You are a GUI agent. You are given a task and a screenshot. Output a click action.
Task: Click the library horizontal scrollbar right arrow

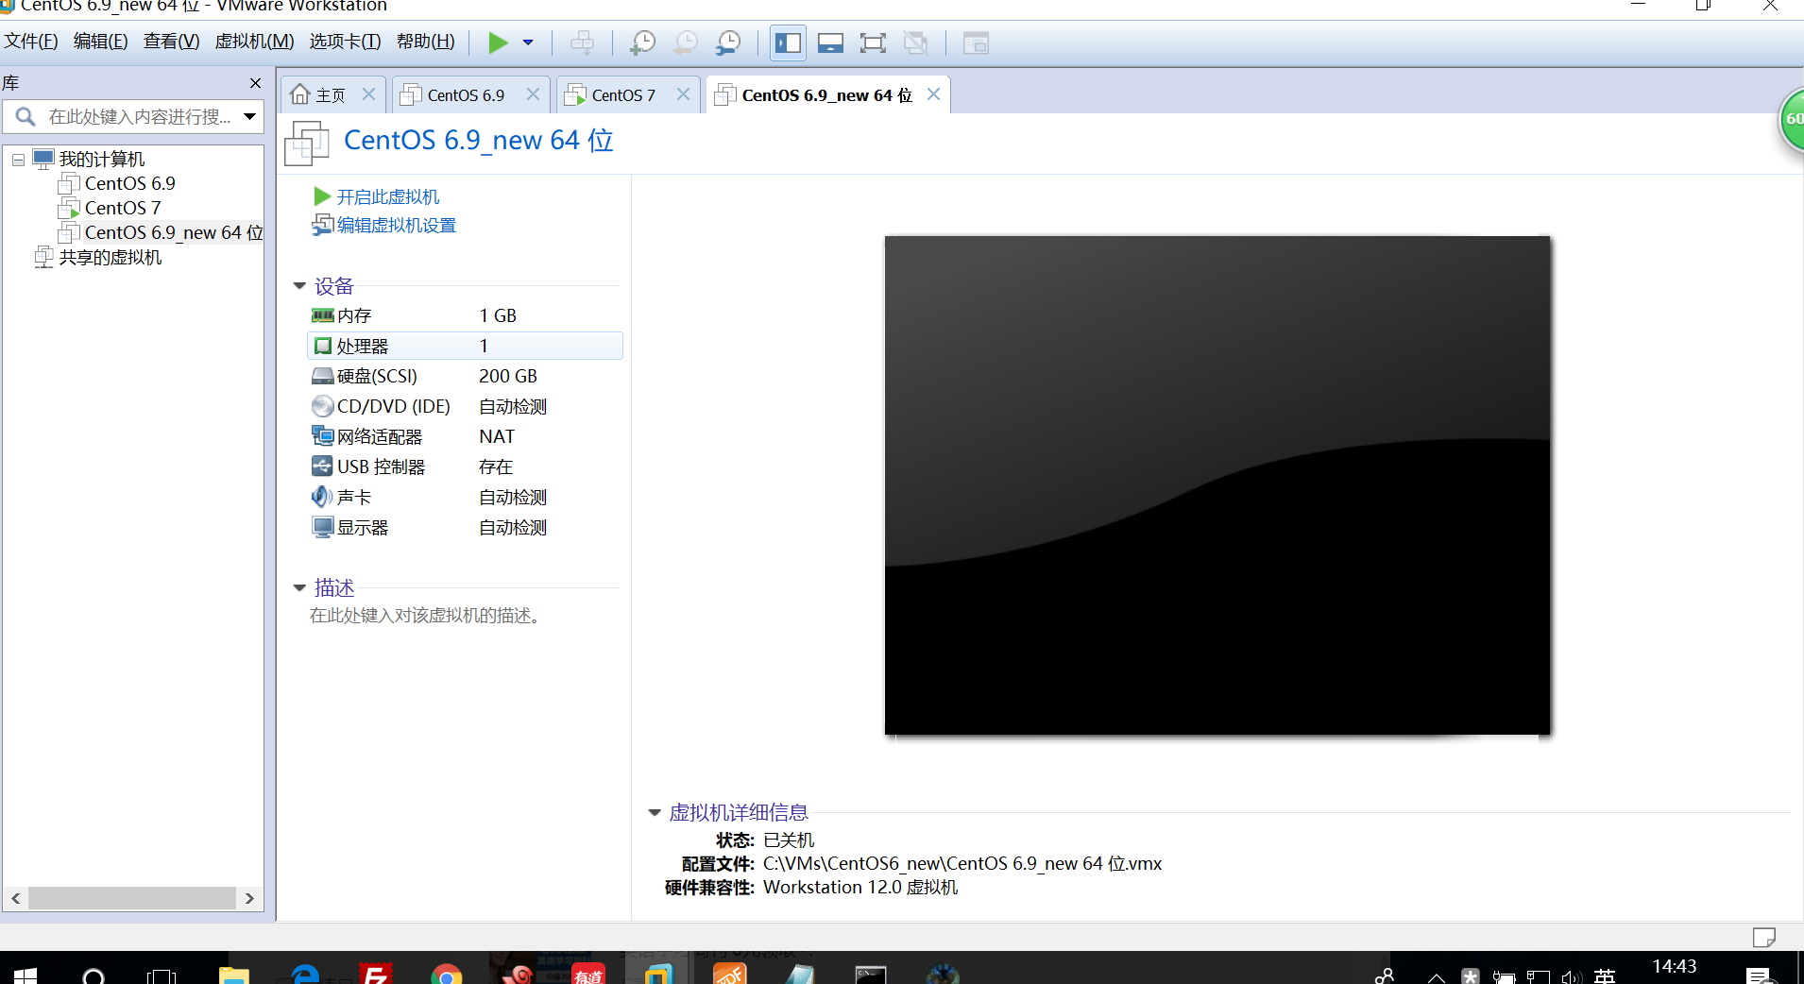tap(249, 898)
